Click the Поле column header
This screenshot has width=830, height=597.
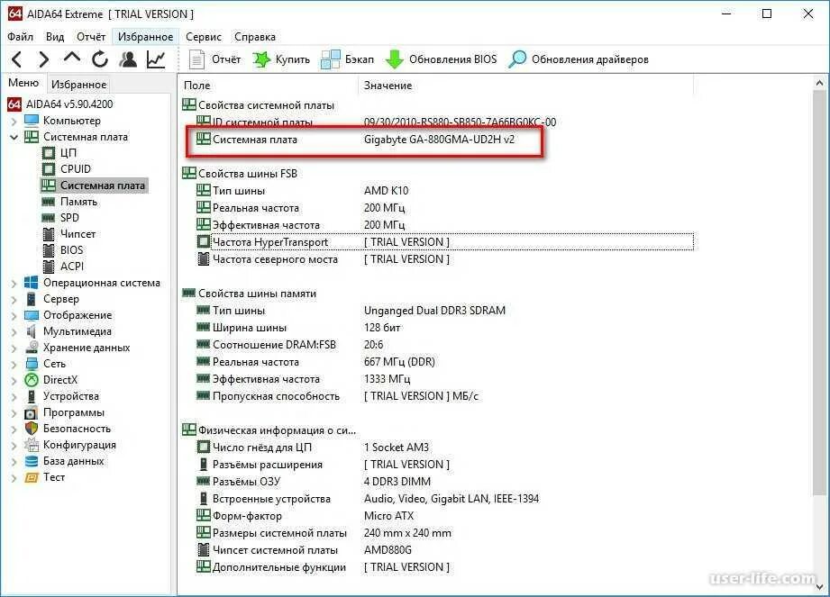click(x=269, y=86)
